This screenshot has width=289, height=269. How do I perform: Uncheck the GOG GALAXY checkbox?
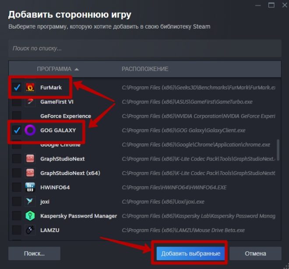coord(17,130)
